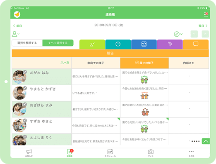Open 連絡帳 notebook tab with badge
This screenshot has height=164, width=216.
pos(70,153)
